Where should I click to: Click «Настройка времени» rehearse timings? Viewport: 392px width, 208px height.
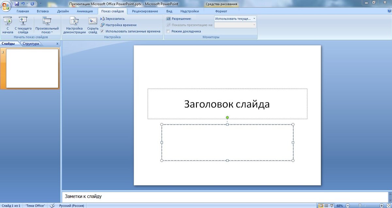119,25
